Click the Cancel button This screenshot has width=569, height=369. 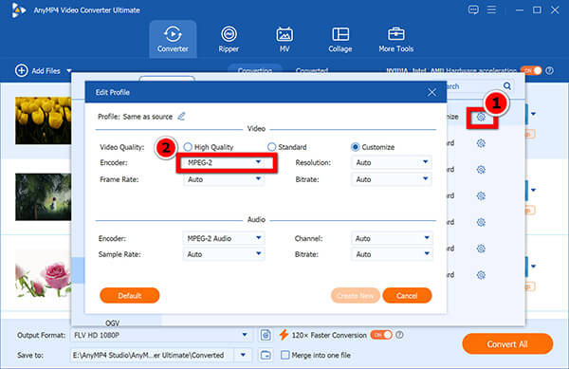click(x=407, y=295)
